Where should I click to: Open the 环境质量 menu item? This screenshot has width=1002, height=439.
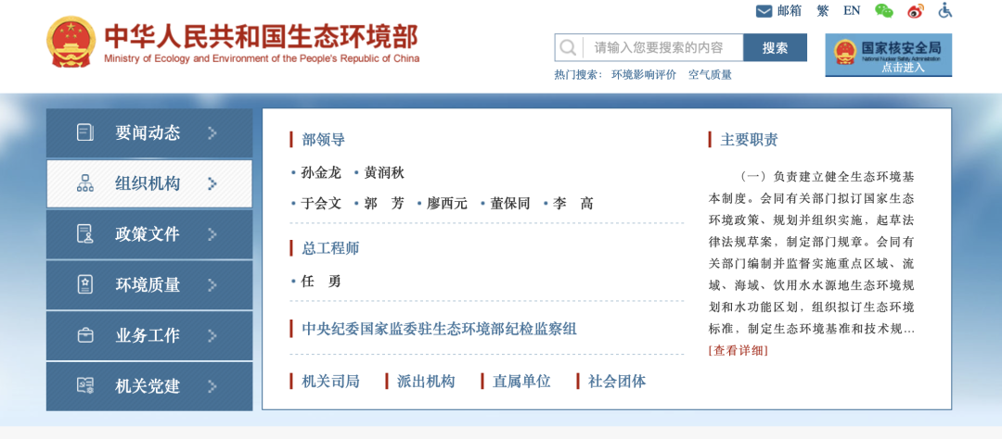coord(148,284)
